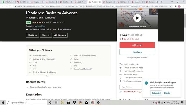Click Get started in recommendation popup
This screenshot has width=186, height=105.
click(x=156, y=93)
